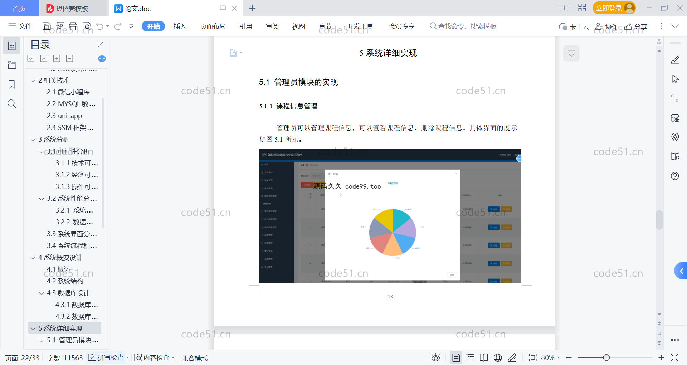
Task: Click the 协作 collaborate button
Action: point(607,26)
